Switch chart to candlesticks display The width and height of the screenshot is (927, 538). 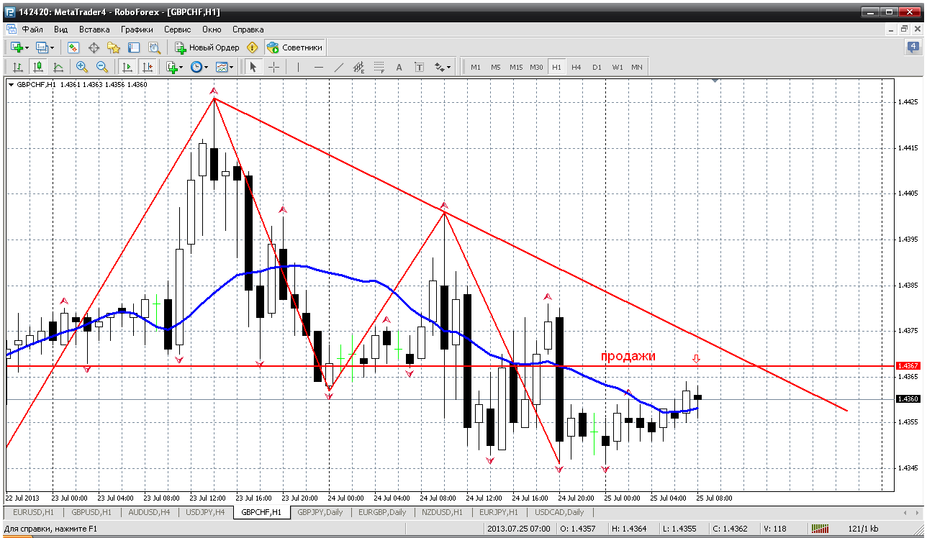pos(38,67)
